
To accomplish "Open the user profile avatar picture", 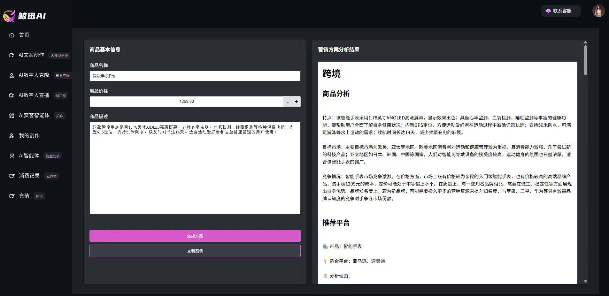I will point(599,11).
